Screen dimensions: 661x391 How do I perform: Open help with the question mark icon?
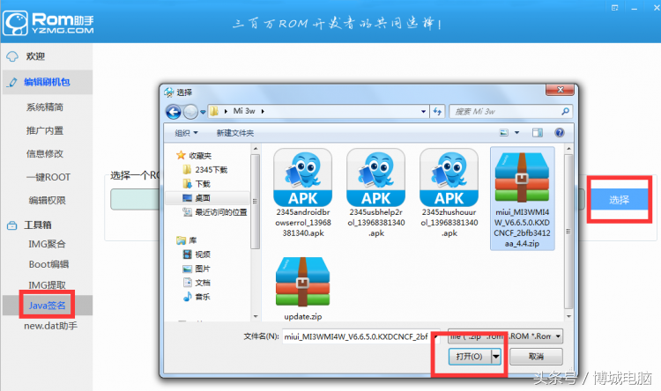(560, 133)
